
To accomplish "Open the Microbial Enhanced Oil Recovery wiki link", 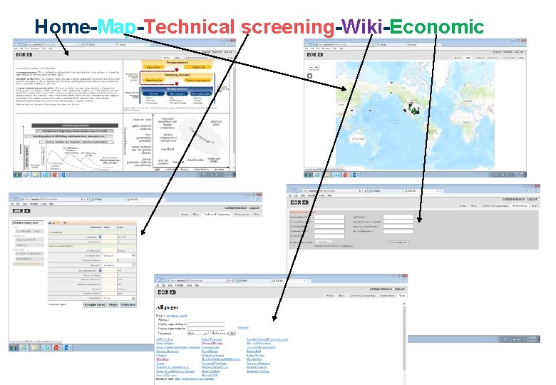I will pos(220,359).
